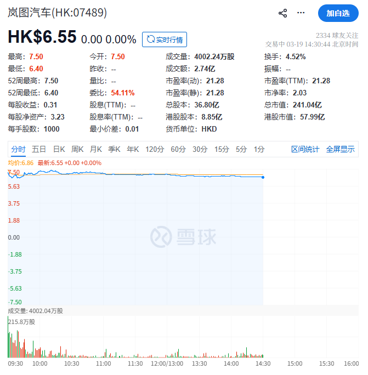
Task: Click the 最高 value 7.50
Action: 36,56
